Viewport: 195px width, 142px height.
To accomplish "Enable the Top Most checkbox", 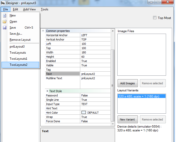I will tap(155, 18).
